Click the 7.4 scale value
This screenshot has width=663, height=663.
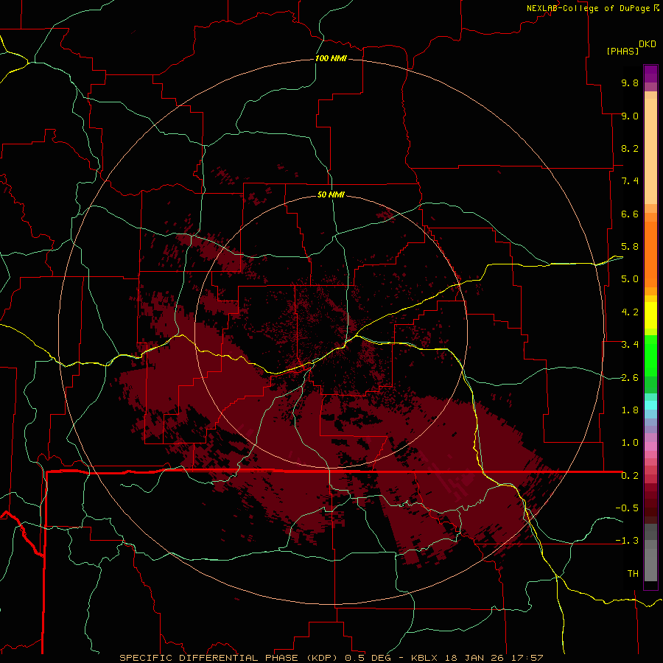click(x=630, y=181)
